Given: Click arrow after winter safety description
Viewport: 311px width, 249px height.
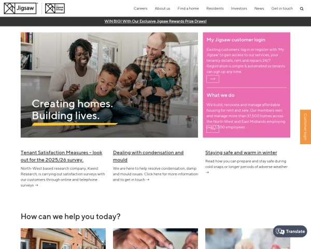Looking at the screenshot, I should click(207, 172).
